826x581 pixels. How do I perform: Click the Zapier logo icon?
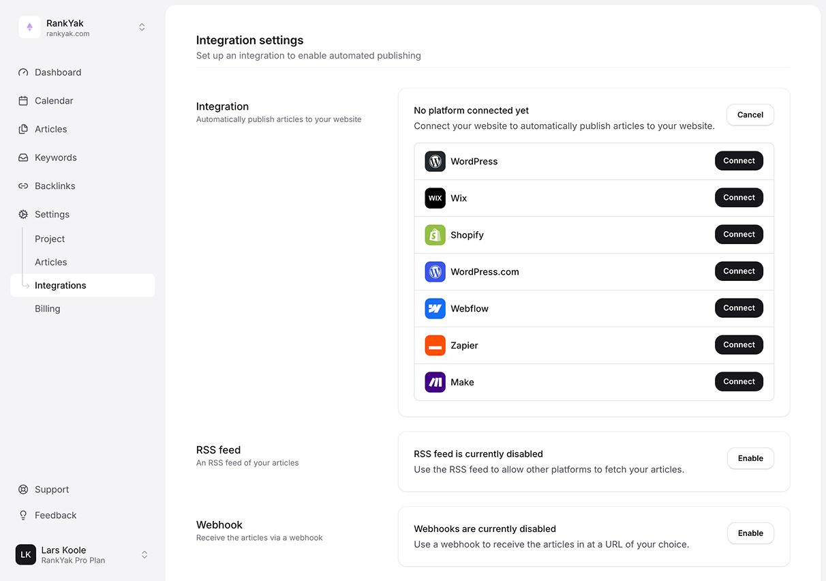pyautogui.click(x=435, y=346)
